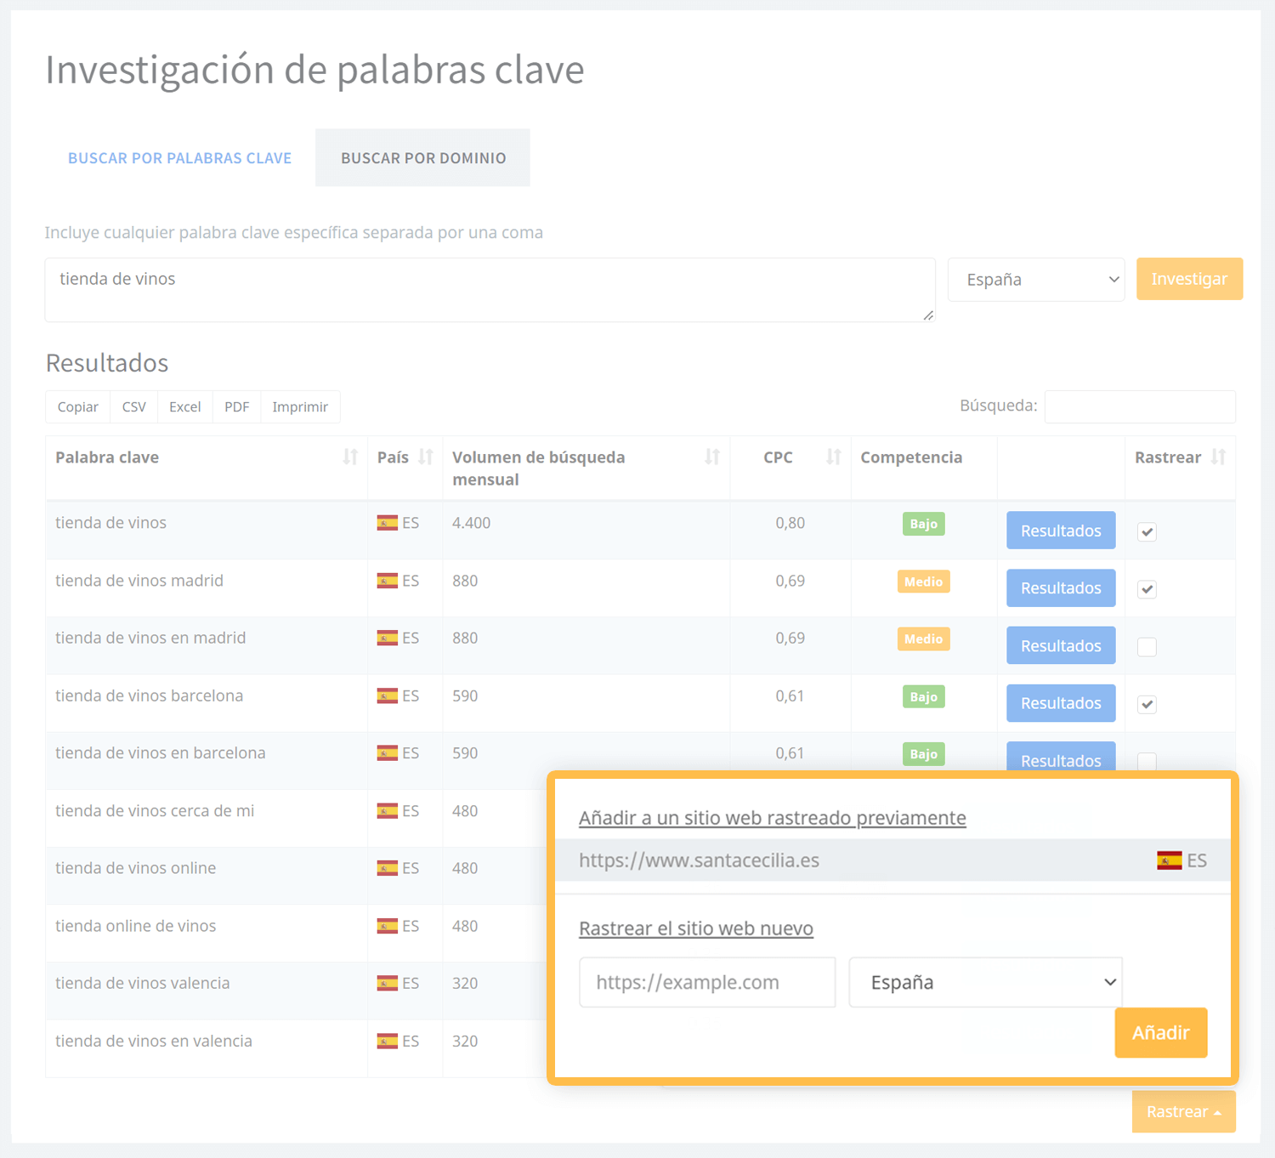Open the España dropdown in the Añadir panel
This screenshot has width=1275, height=1158.
click(984, 982)
